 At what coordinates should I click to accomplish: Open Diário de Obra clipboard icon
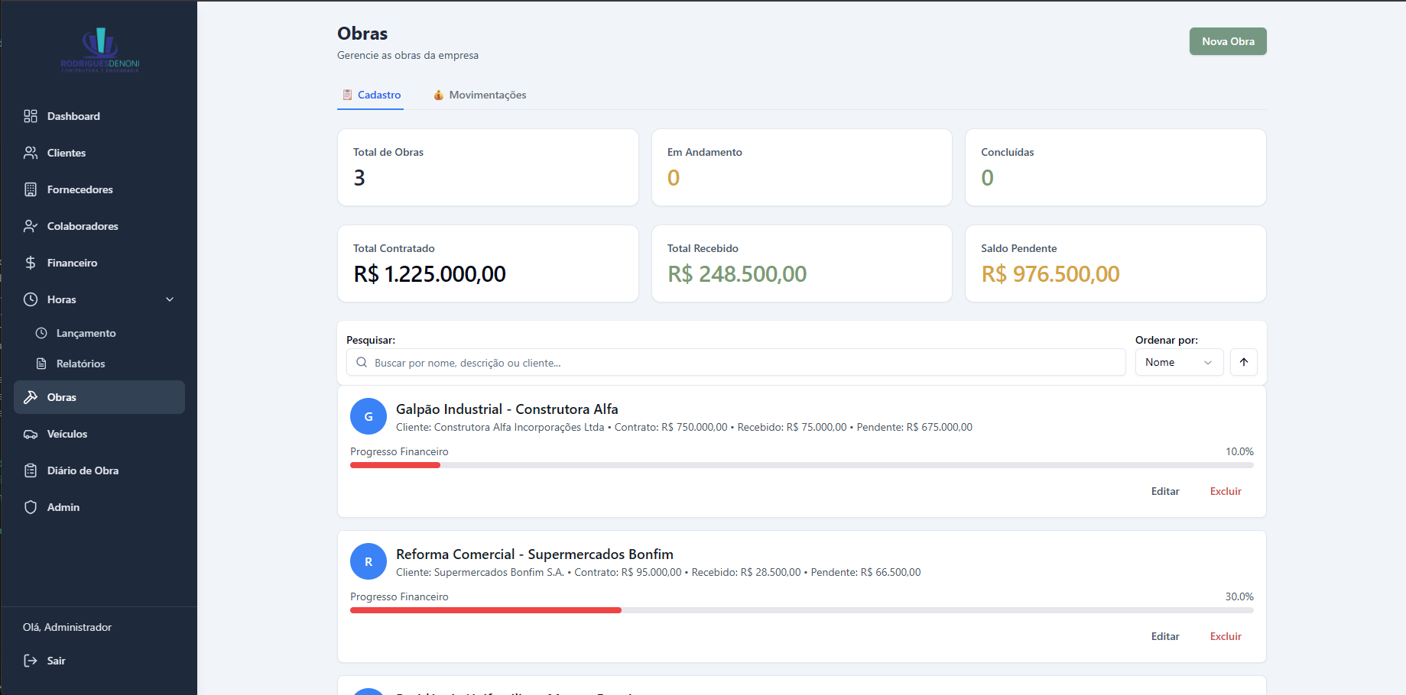pos(31,470)
